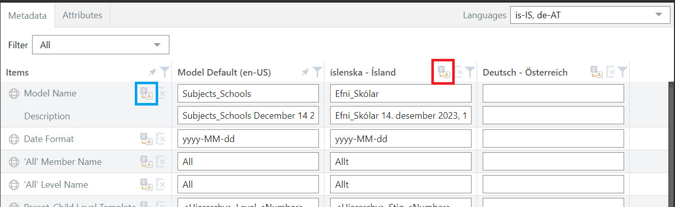Image resolution: width=675 pixels, height=207 pixels.
Task: Click the Model Name item label
Action: tap(50, 93)
